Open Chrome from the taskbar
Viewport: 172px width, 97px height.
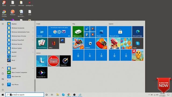69,95
